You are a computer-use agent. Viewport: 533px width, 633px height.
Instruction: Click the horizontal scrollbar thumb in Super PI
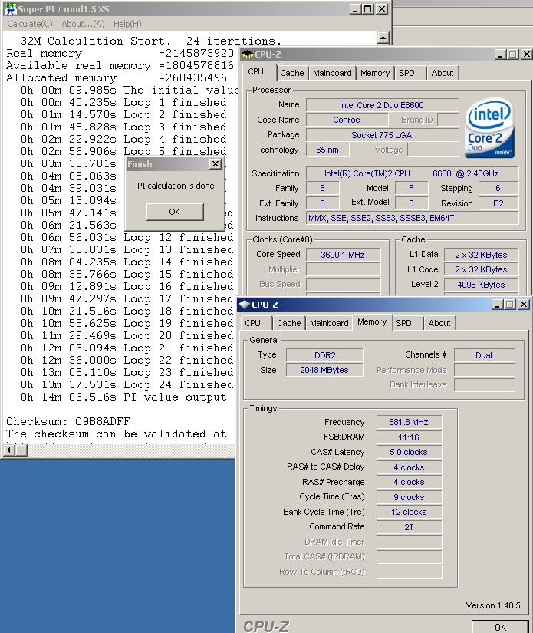click(21, 450)
